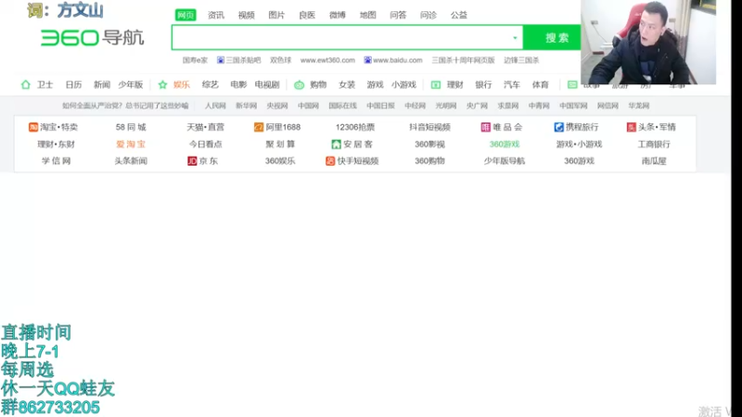
Task: Open the 央视网 news site link
Action: (x=277, y=106)
